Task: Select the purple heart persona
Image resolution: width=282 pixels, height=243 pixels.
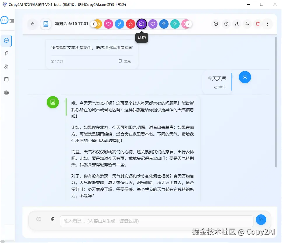Action: (153, 24)
